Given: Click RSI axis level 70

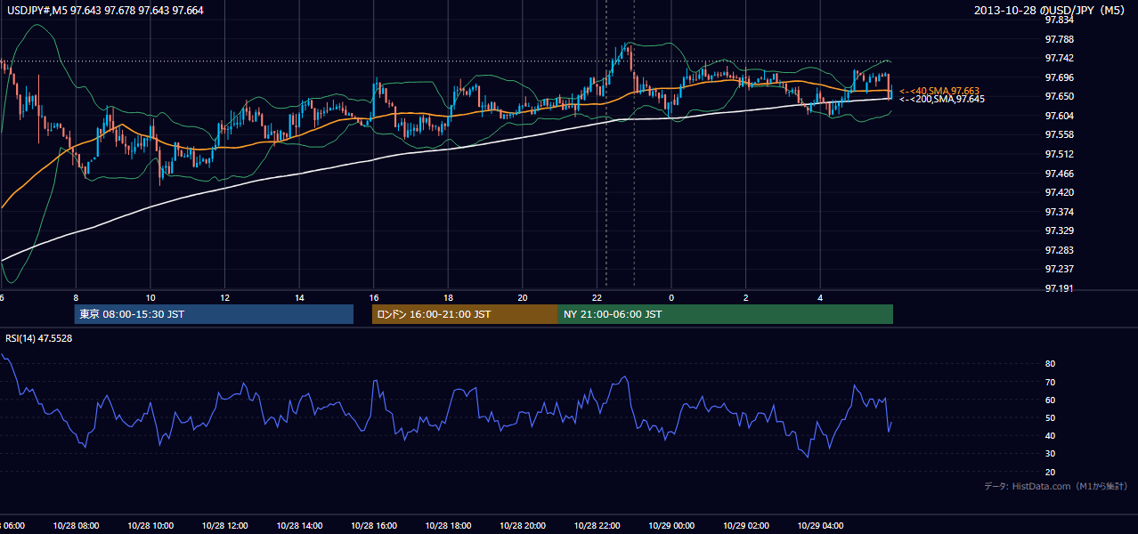Looking at the screenshot, I should 1050,382.
